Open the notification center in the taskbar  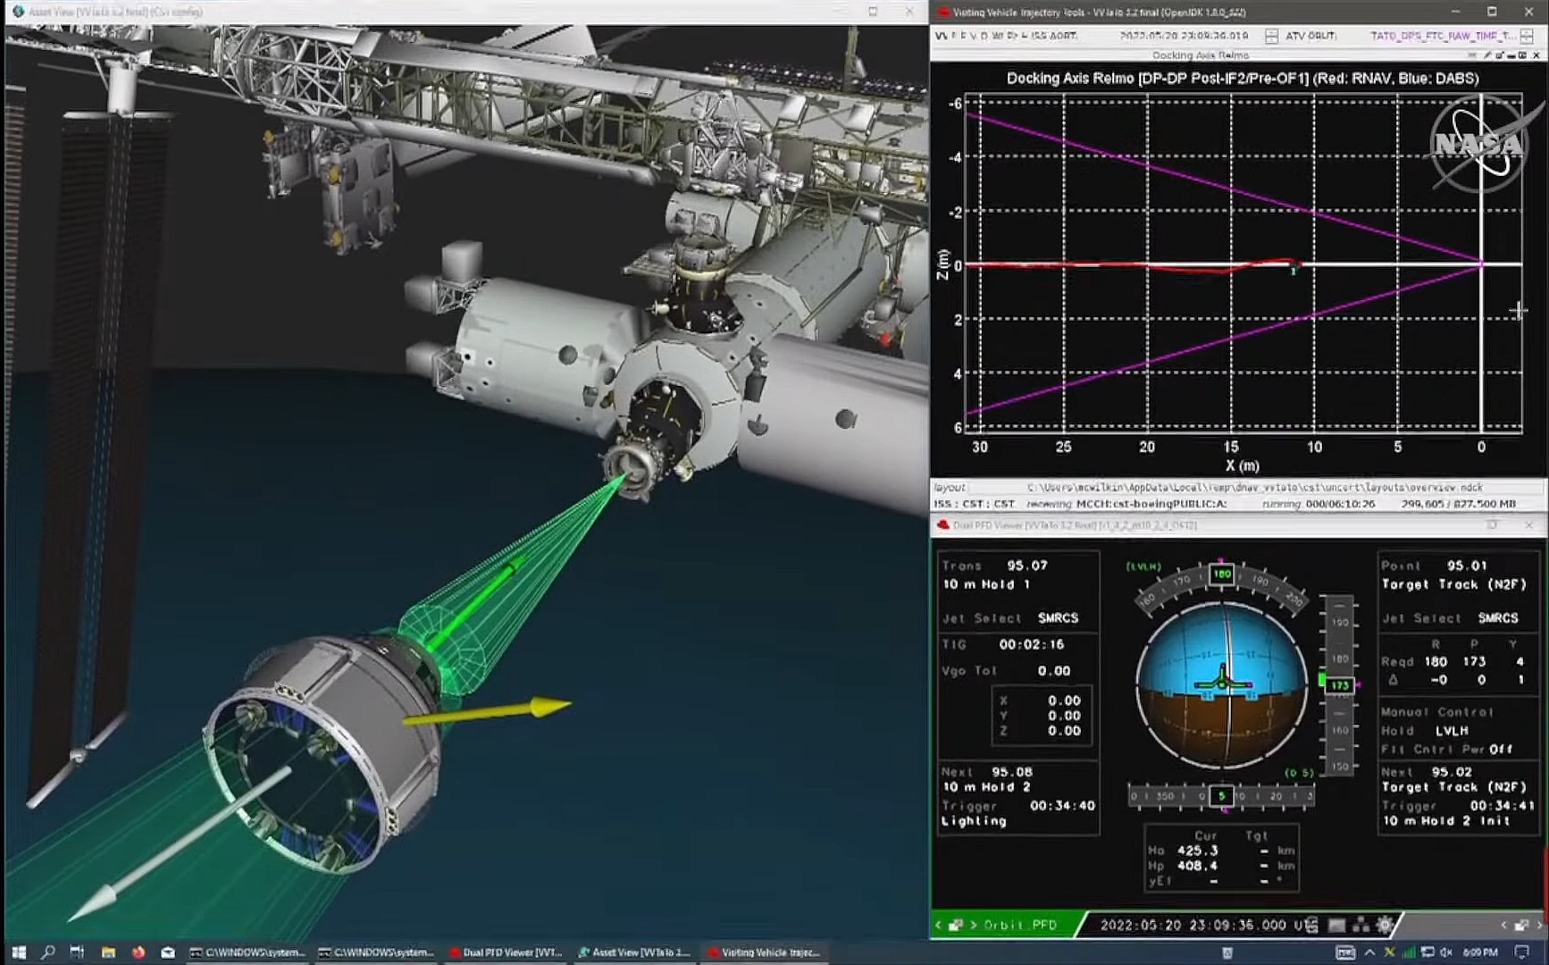(x=1523, y=952)
